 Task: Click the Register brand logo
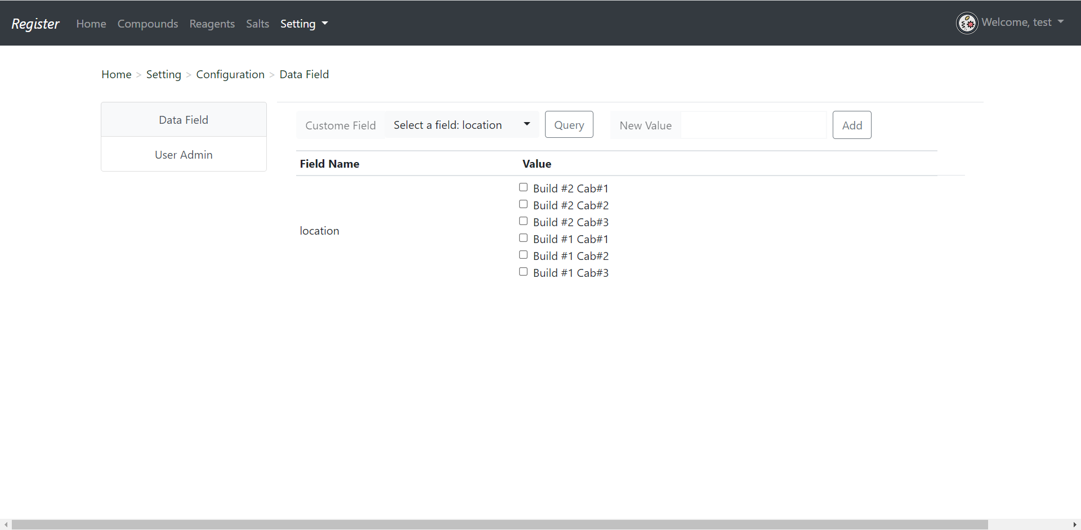pyautogui.click(x=35, y=24)
